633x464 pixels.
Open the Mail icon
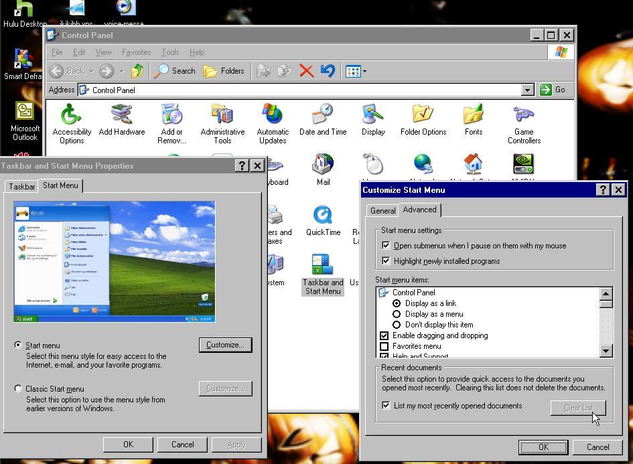(323, 169)
